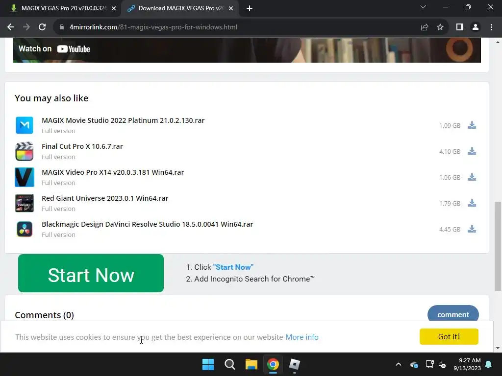Click download icon for Red Giant Universe 2023.0.1
The image size is (502, 376).
[x=472, y=203]
